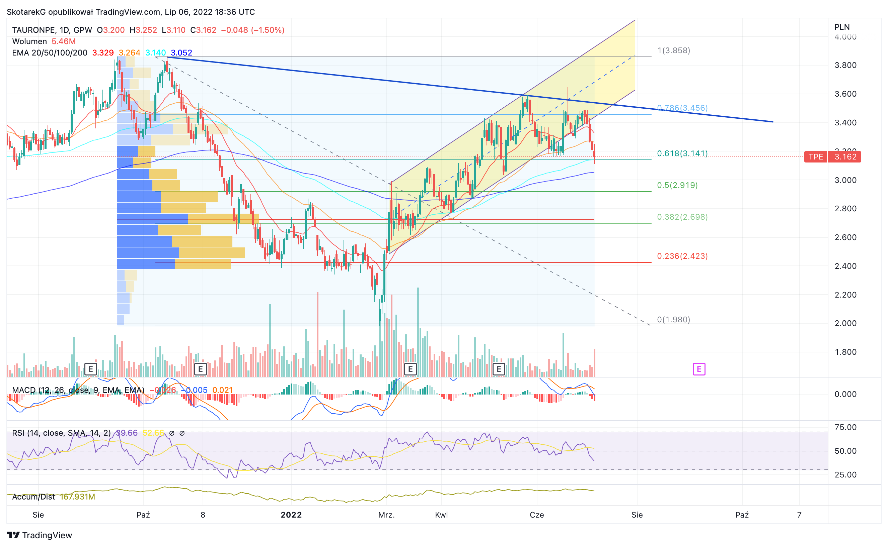This screenshot has height=547, width=888.
Task: Click the Cze month label on time axis
Action: click(x=536, y=515)
